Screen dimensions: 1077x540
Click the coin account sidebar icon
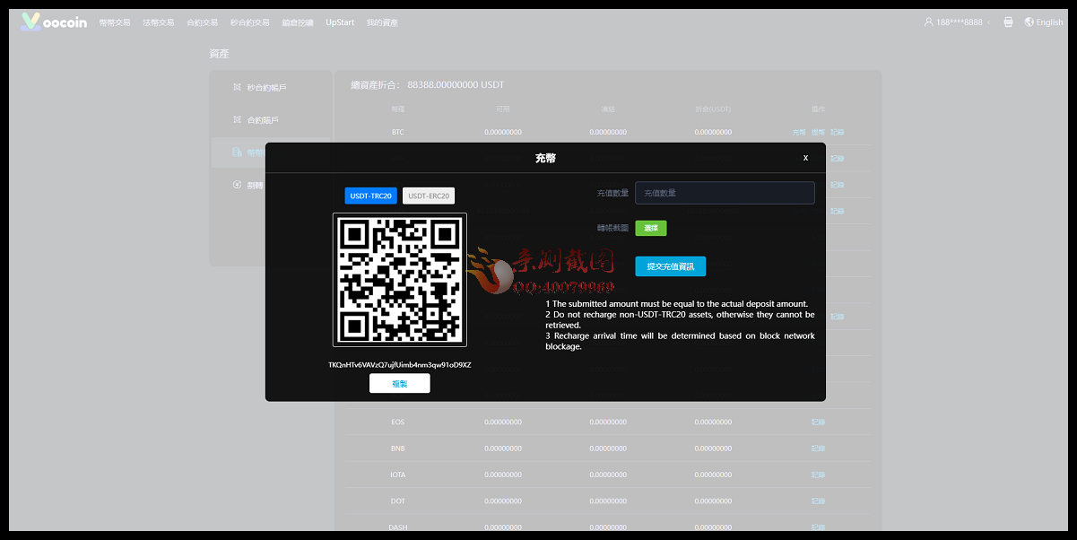click(237, 152)
